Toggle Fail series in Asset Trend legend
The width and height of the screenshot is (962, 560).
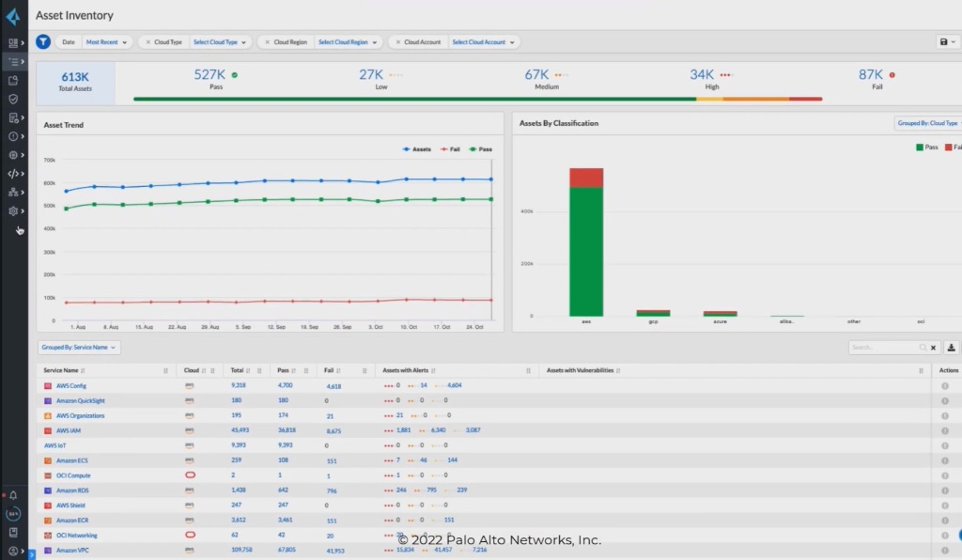coord(450,149)
